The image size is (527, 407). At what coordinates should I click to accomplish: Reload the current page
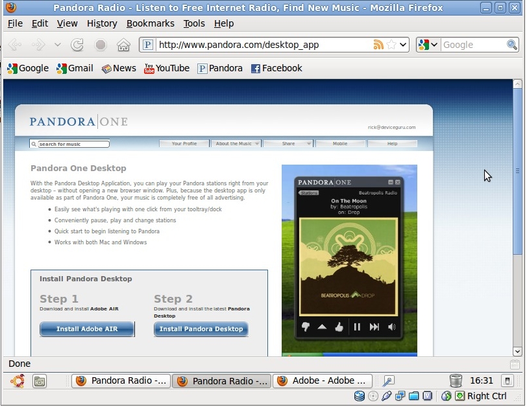pyautogui.click(x=77, y=45)
